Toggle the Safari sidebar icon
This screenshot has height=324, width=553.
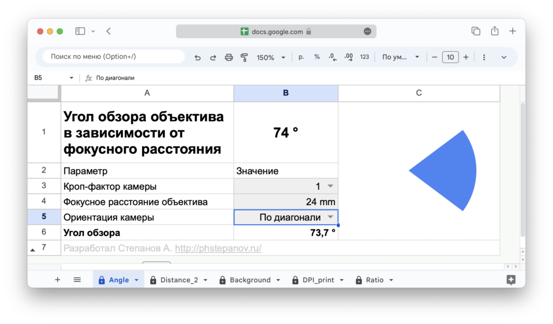coord(80,31)
